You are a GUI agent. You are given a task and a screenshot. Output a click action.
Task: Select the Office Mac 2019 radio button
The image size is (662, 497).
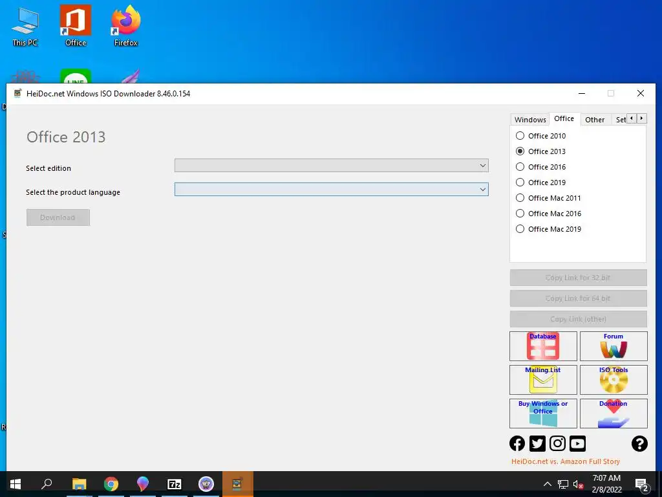click(520, 229)
